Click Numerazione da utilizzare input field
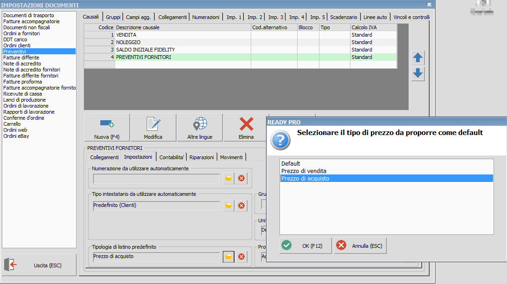Image resolution: width=507 pixels, height=284 pixels. (156, 179)
